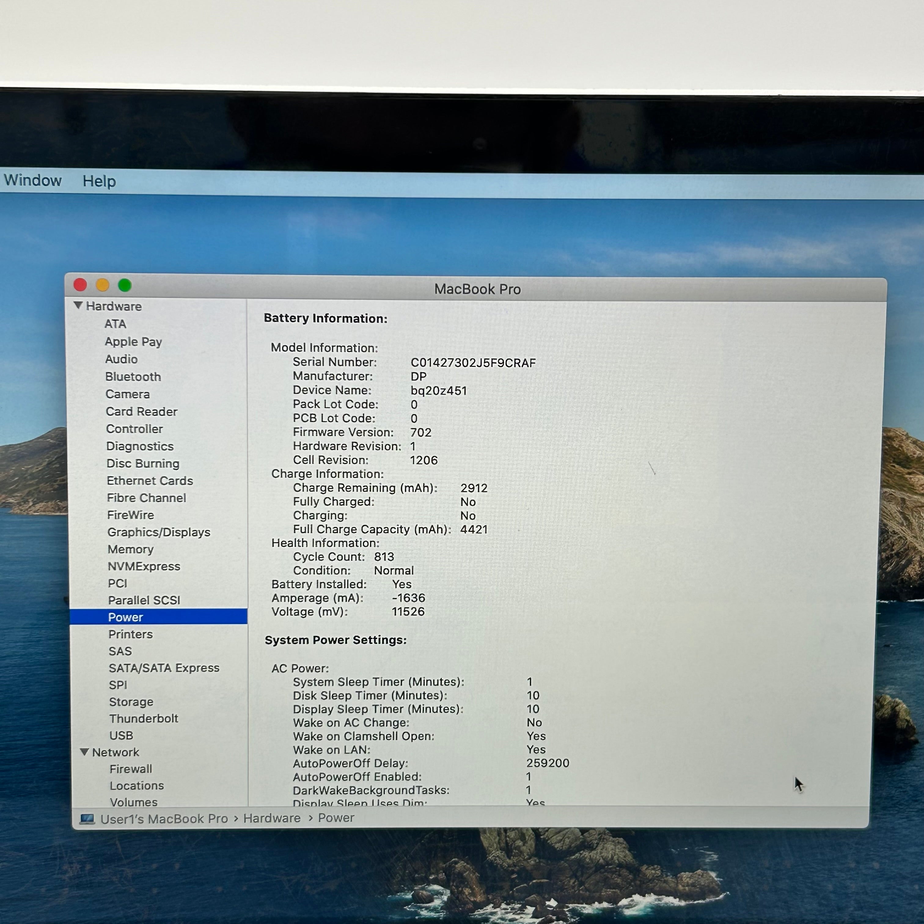Click the Amperage value -1636
The image size is (924, 924).
coord(409,598)
